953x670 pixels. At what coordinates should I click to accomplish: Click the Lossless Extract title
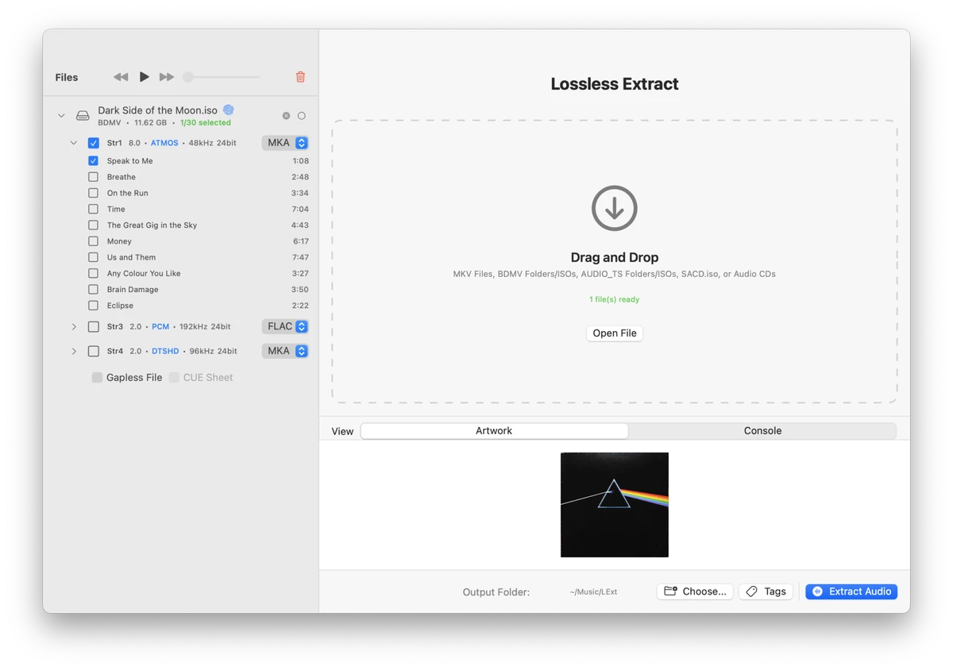(x=615, y=84)
